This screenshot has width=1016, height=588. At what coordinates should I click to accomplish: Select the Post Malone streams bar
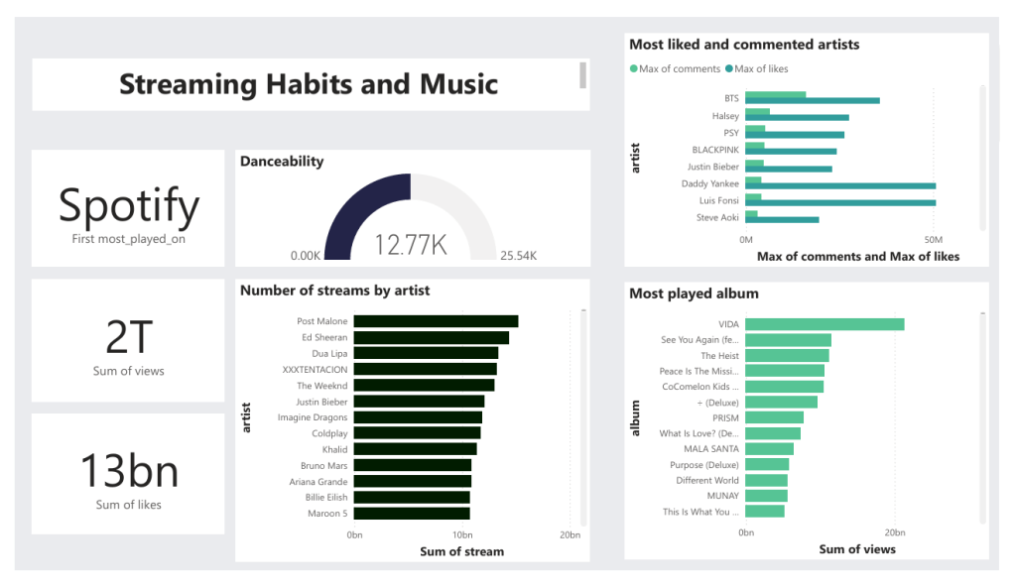[436, 321]
